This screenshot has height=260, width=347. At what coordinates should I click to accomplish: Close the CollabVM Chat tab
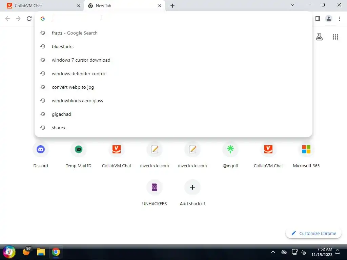79,6
